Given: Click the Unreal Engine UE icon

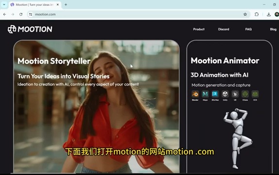Looking at the screenshot, I should pos(235,94).
